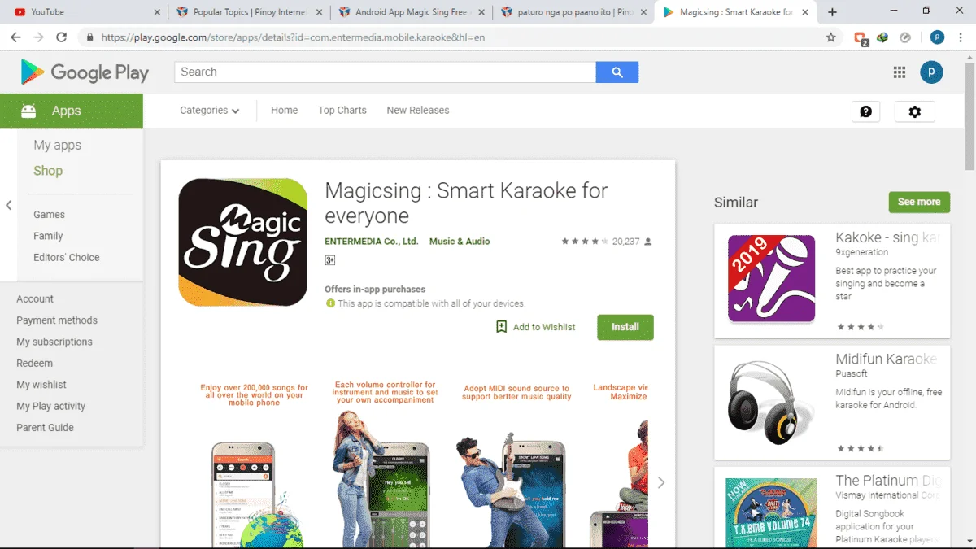Open the Google account avatar in Play header
This screenshot has width=976, height=549.
click(931, 72)
